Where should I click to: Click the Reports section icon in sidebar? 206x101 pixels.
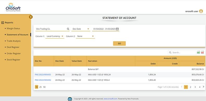pyautogui.click(x=3, y=23)
